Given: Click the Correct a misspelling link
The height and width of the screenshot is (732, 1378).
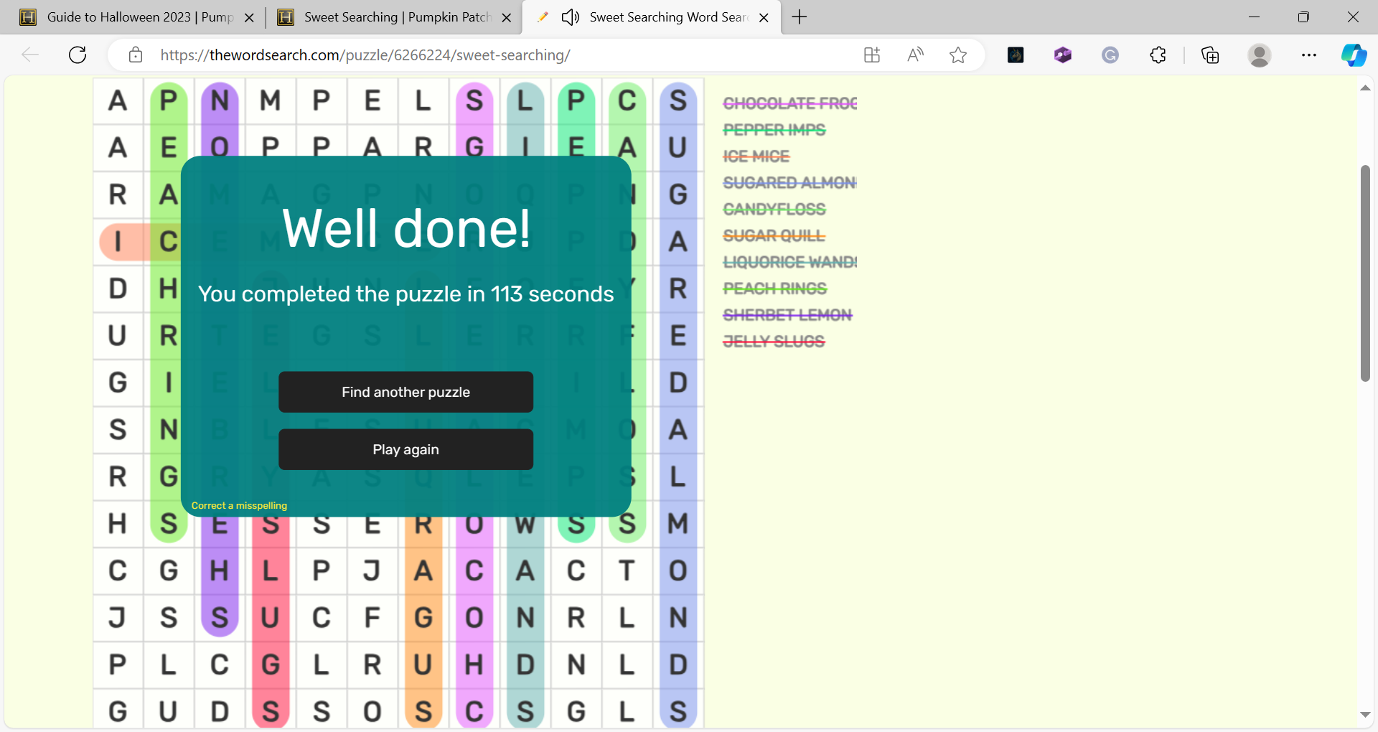Looking at the screenshot, I should coord(238,505).
